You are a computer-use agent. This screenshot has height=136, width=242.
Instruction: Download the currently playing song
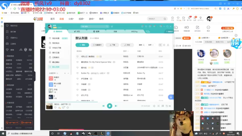coord(59,108)
